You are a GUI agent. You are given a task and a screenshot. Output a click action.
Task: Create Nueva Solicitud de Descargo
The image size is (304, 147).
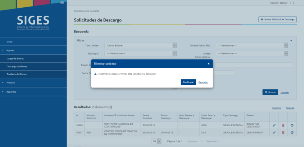coord(277,19)
